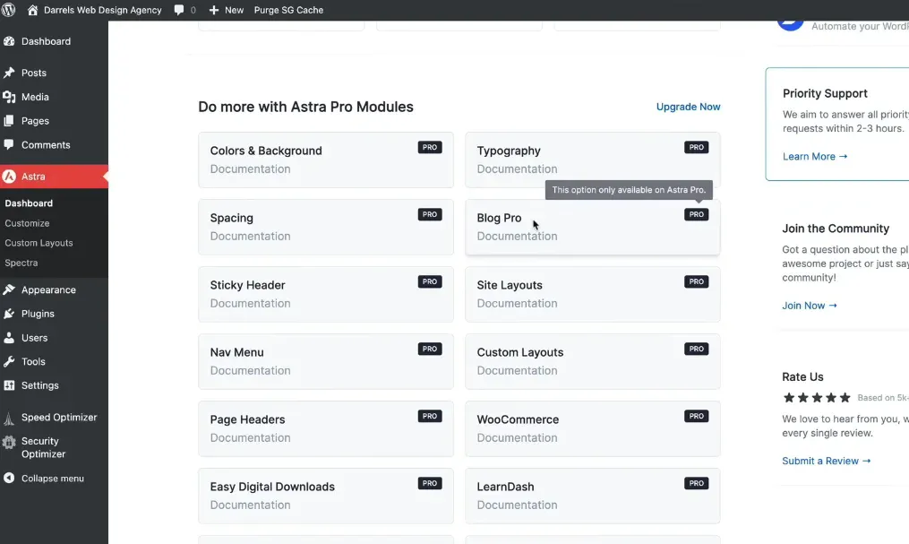Select the Plugins icon in sidebar

(x=9, y=314)
